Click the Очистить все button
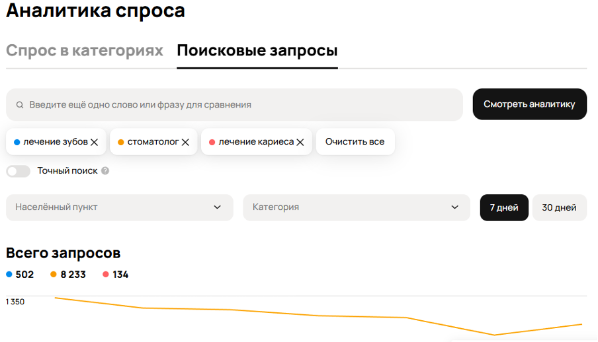Screen dimensions: 598x342 point(355,142)
